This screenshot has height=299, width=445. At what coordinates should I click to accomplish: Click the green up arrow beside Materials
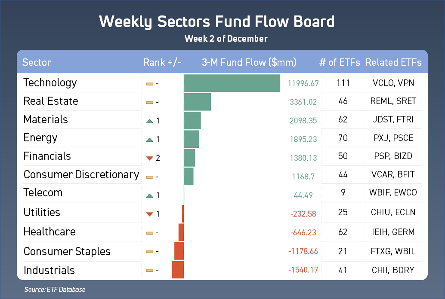point(150,122)
